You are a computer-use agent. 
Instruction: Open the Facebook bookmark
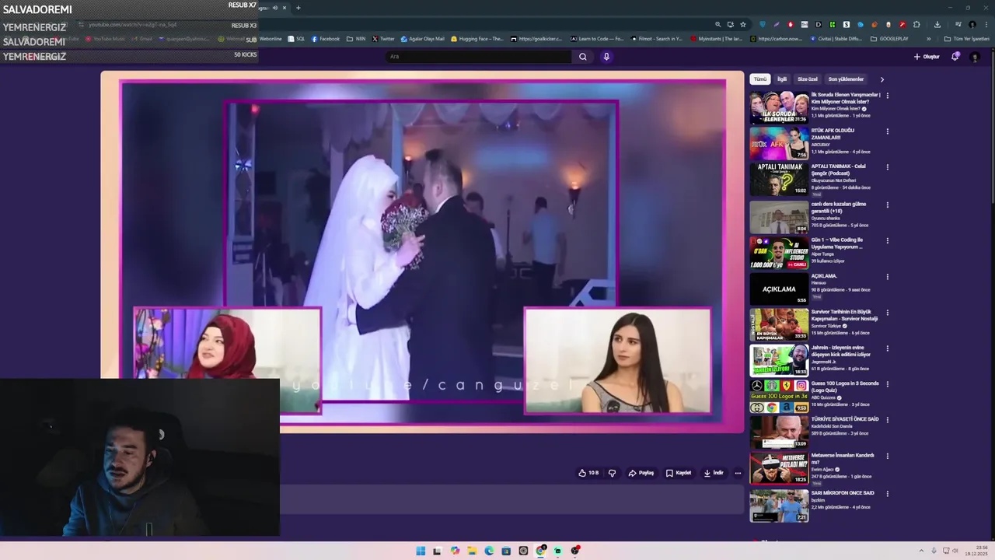click(326, 39)
